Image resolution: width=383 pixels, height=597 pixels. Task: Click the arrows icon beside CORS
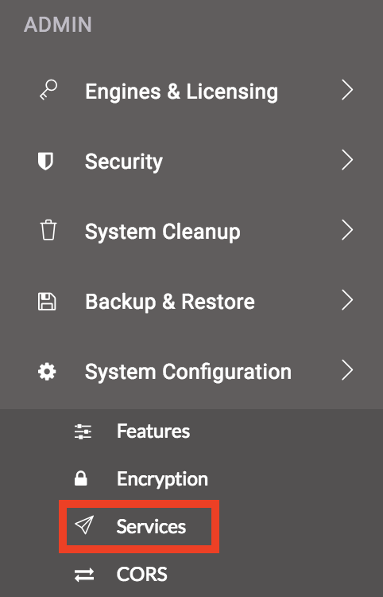point(84,575)
